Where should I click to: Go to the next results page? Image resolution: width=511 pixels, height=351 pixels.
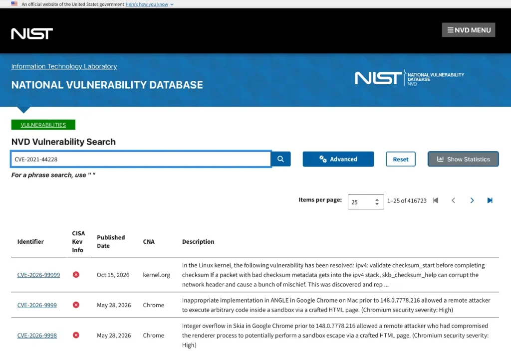coord(472,200)
